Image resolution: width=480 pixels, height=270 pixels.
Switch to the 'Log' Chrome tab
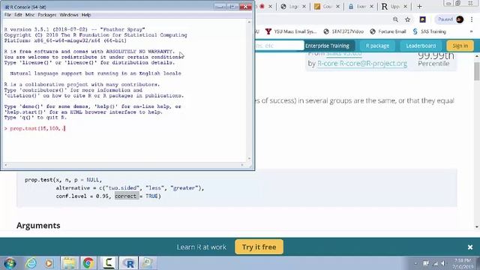(x=290, y=7)
